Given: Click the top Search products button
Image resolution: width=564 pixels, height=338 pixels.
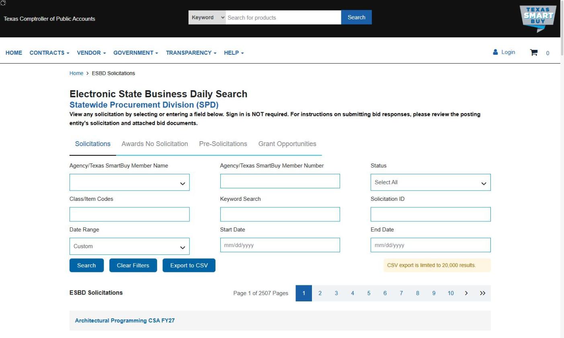Looking at the screenshot, I should (356, 17).
